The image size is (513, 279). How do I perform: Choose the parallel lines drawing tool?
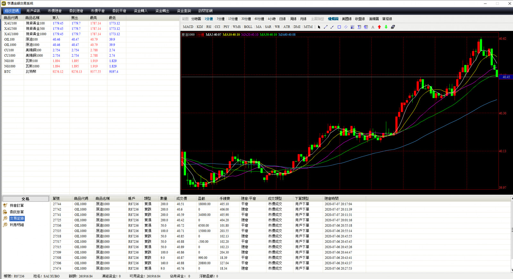(x=346, y=27)
